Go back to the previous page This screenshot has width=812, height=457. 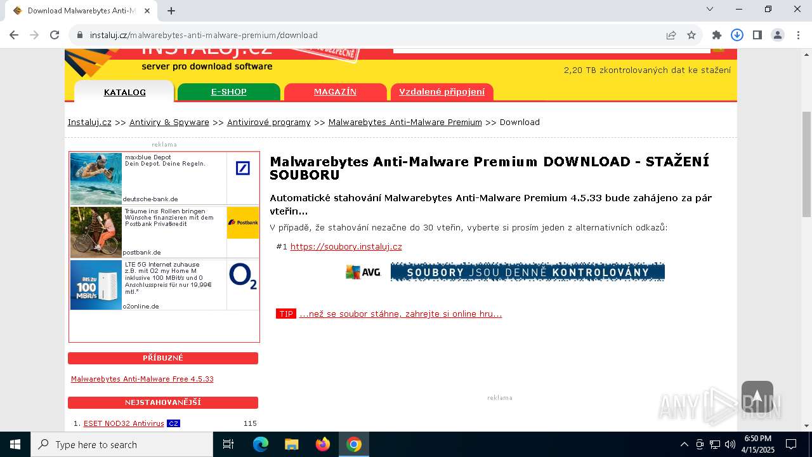[14, 35]
